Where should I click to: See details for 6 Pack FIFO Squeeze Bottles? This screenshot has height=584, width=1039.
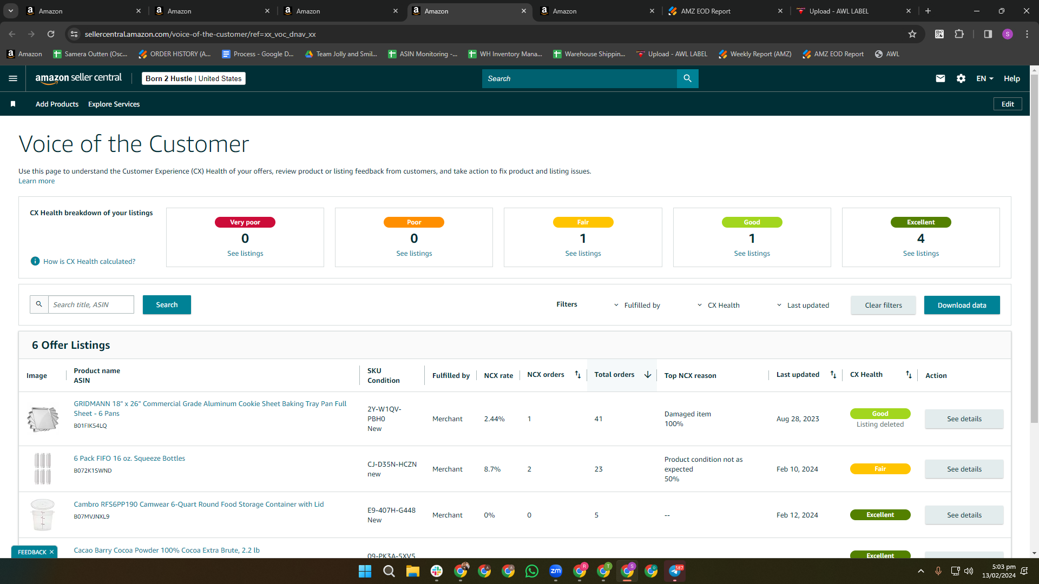[x=964, y=469]
